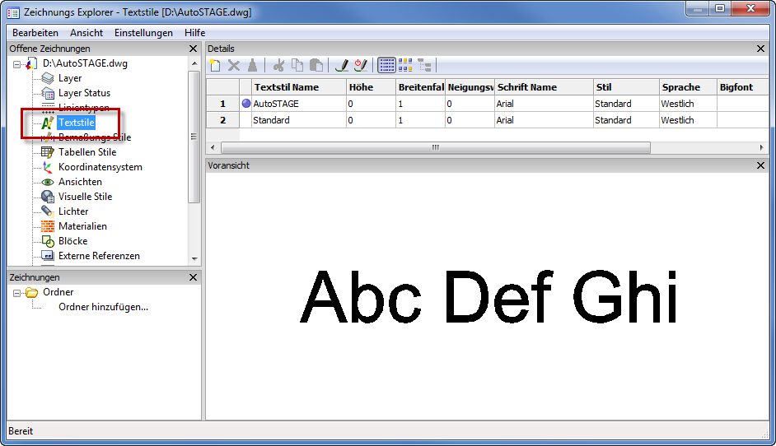Switch to the detail list view
Viewport: 776px width, 446px height.
pyautogui.click(x=386, y=66)
